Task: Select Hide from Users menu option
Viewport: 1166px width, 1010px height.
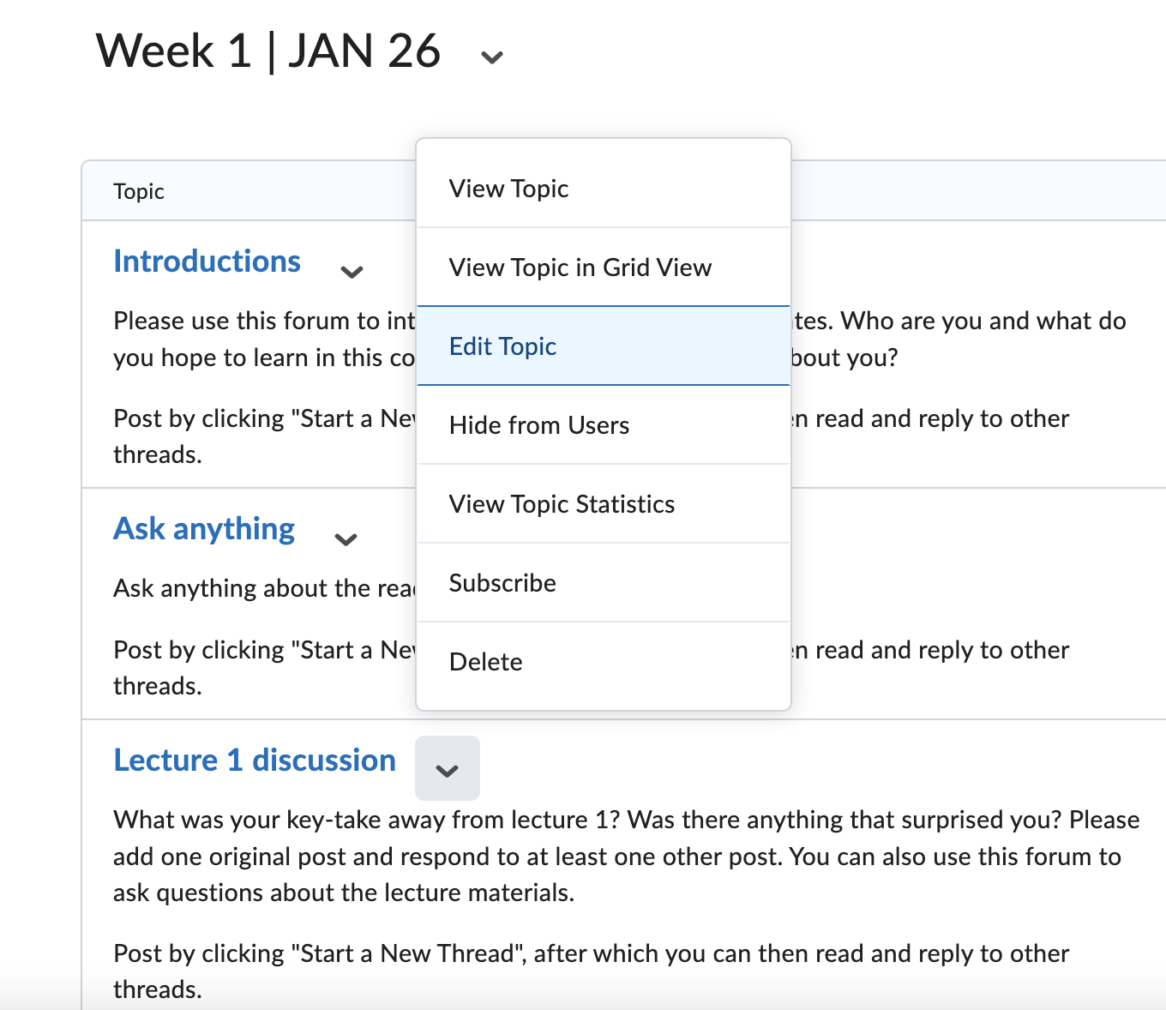Action: click(x=538, y=425)
